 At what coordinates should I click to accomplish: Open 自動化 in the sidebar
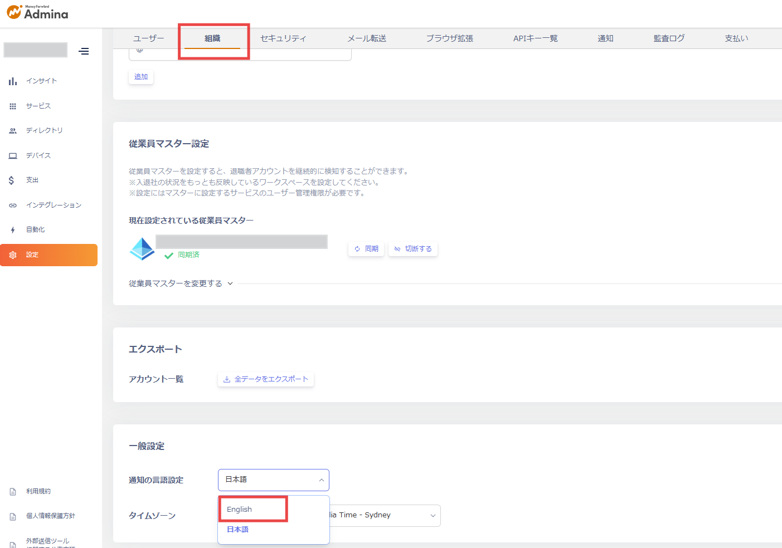[x=35, y=229]
